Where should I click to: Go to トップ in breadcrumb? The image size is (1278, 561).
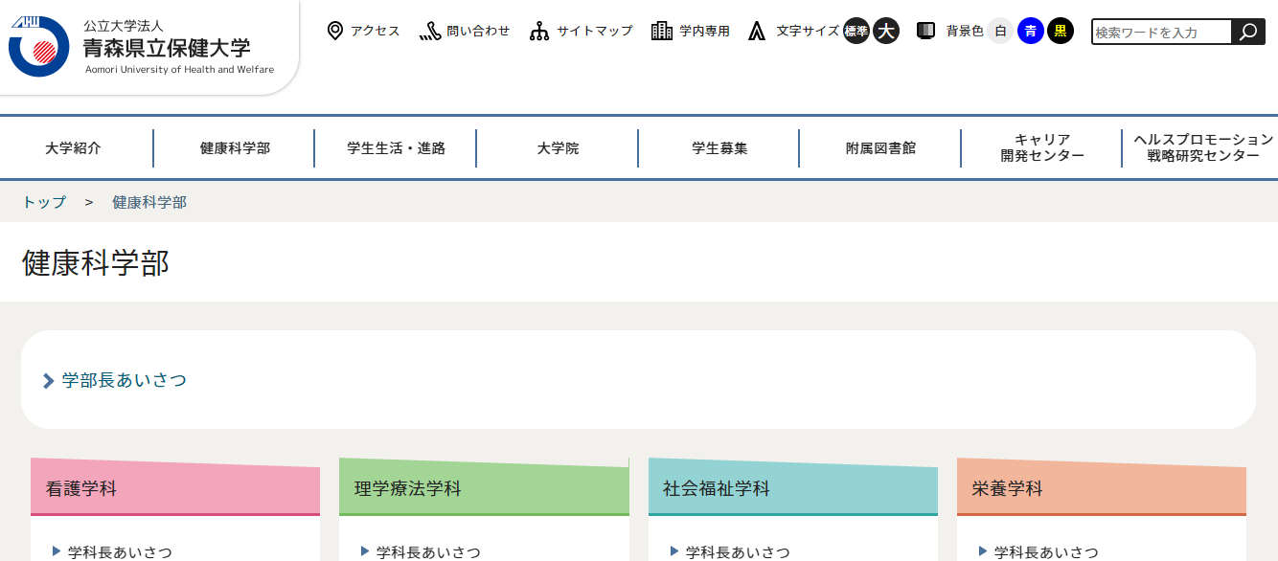click(x=44, y=202)
